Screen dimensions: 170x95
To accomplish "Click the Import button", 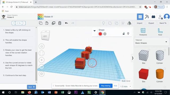I will pos(139,23).
